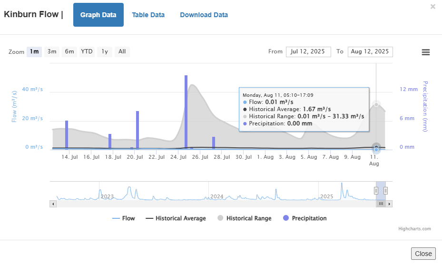Hide the Precipitation series in legend
The height and width of the screenshot is (266, 442).
tap(304, 218)
